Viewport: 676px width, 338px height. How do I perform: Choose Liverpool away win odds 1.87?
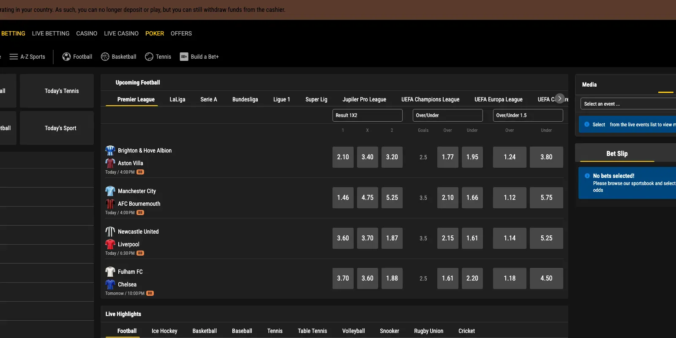(x=392, y=238)
